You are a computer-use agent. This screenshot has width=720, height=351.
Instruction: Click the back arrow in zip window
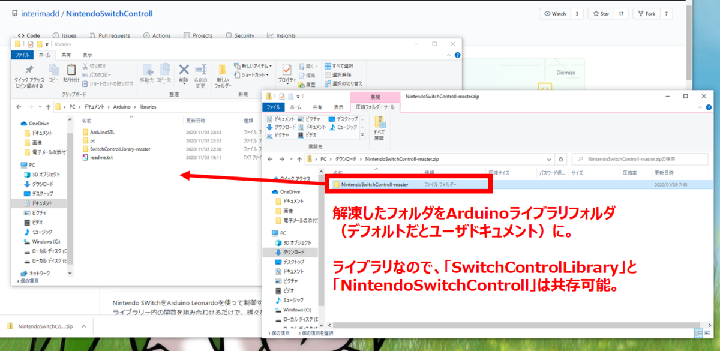(x=271, y=159)
